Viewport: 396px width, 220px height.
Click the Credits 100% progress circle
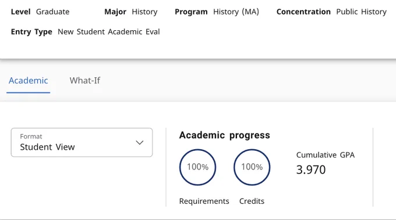click(x=252, y=167)
